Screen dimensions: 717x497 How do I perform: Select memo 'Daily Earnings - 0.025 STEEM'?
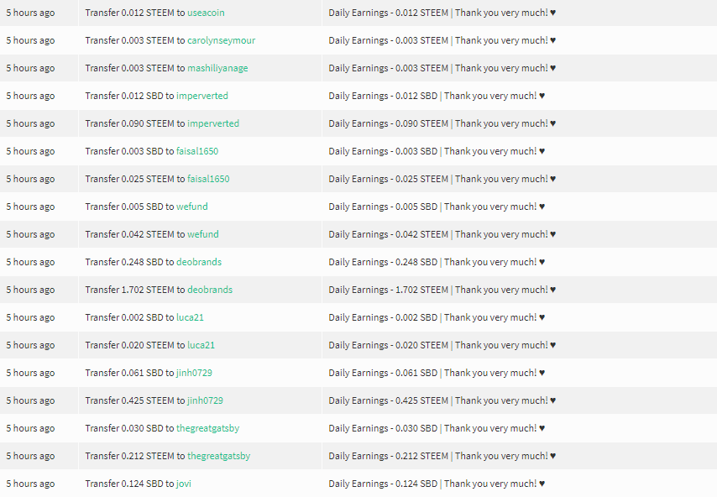click(x=388, y=179)
